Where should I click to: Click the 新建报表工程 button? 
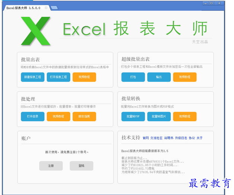32,77
